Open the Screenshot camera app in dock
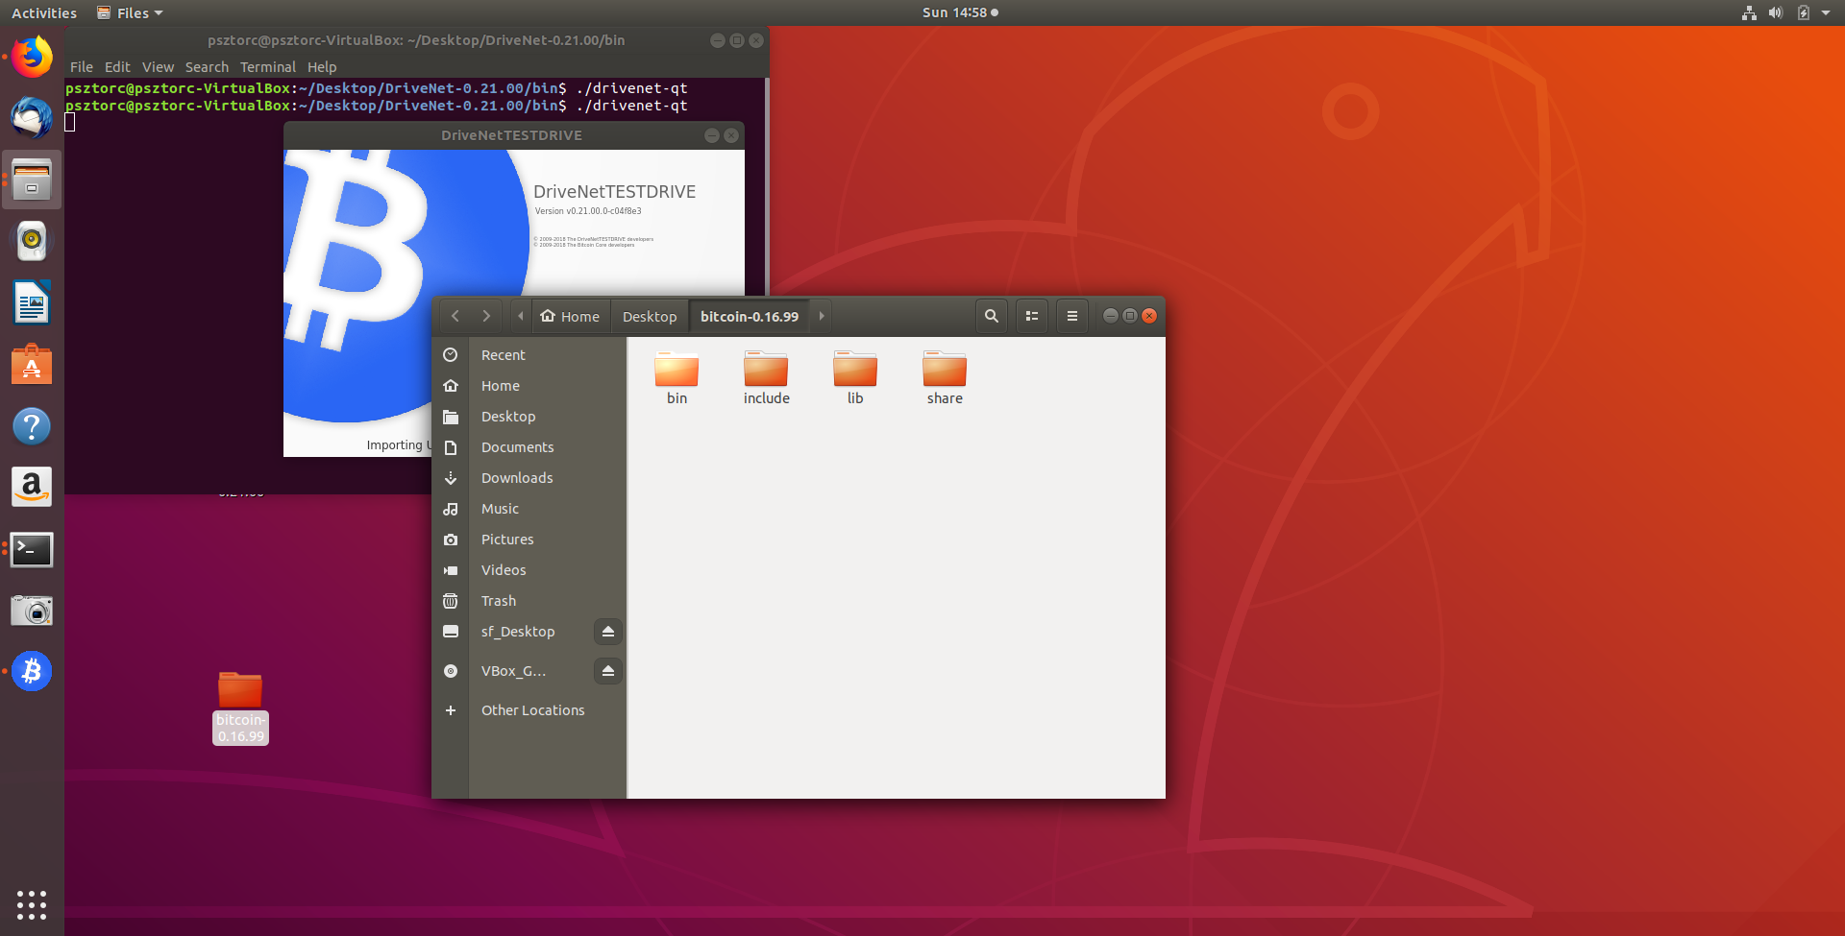The height and width of the screenshot is (936, 1845). tap(32, 611)
